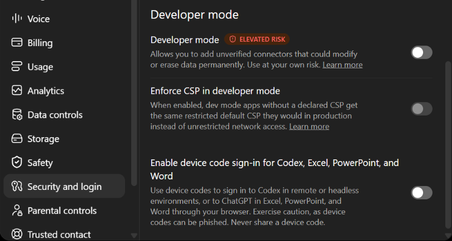Viewport: 452px width, 241px height.
Task: Click the Billing card icon
Action: point(17,43)
